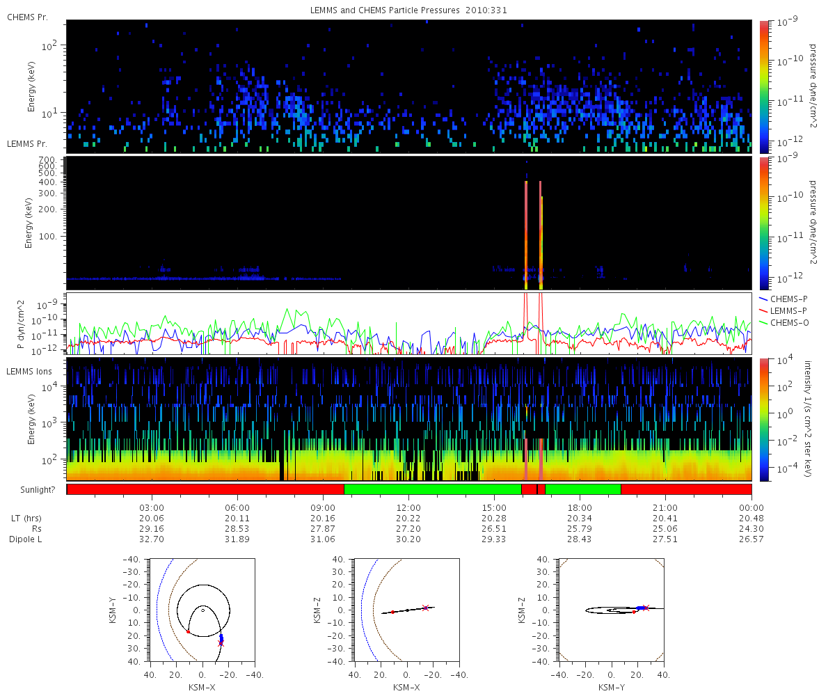The width and height of the screenshot is (835, 696).
Task: Click the Sunlight? row label
Action: [x=29, y=490]
